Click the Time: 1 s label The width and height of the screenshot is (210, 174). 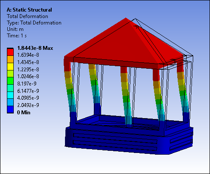click(x=17, y=36)
